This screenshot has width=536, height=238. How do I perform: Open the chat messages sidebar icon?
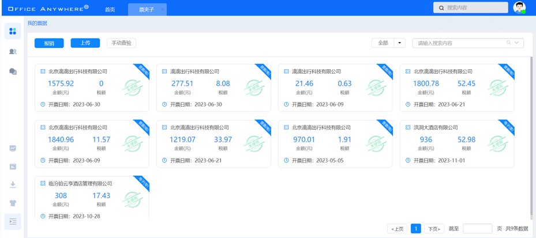(x=13, y=71)
